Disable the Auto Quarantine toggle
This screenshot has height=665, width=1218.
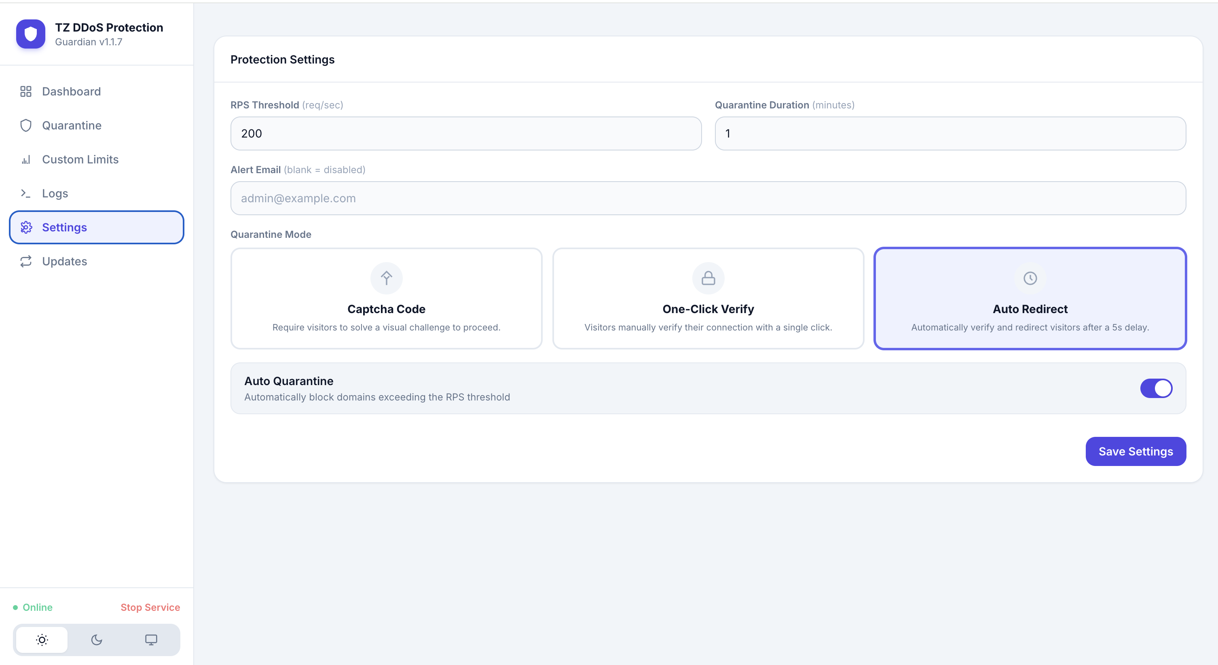click(1156, 388)
